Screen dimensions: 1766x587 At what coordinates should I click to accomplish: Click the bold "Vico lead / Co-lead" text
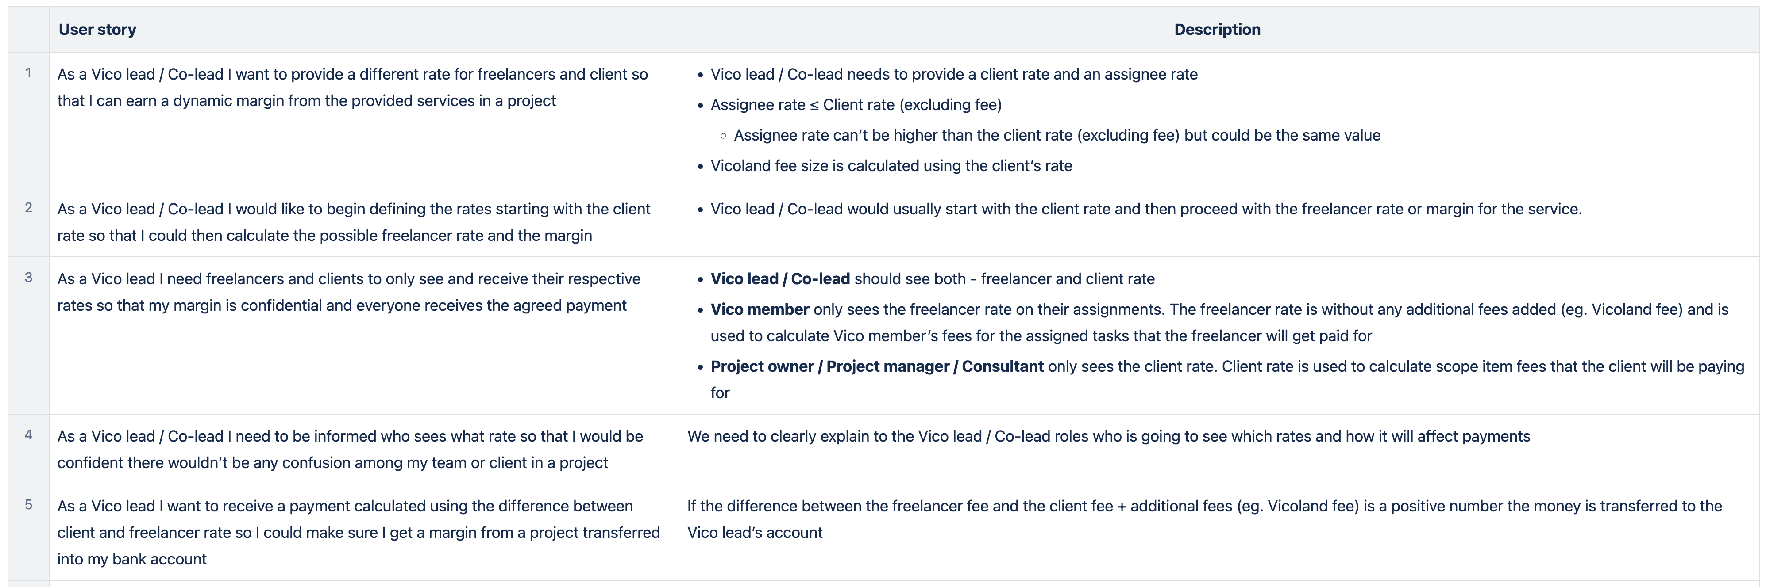[x=779, y=279]
